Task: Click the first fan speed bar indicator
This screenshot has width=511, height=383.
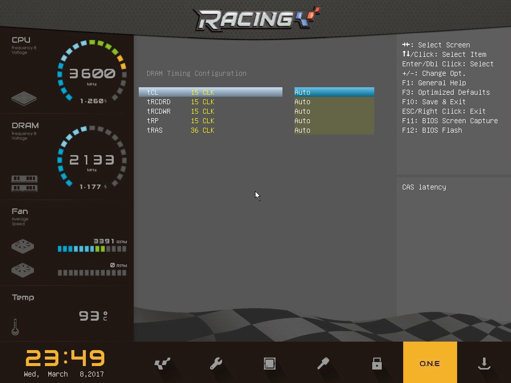Action: [x=92, y=248]
